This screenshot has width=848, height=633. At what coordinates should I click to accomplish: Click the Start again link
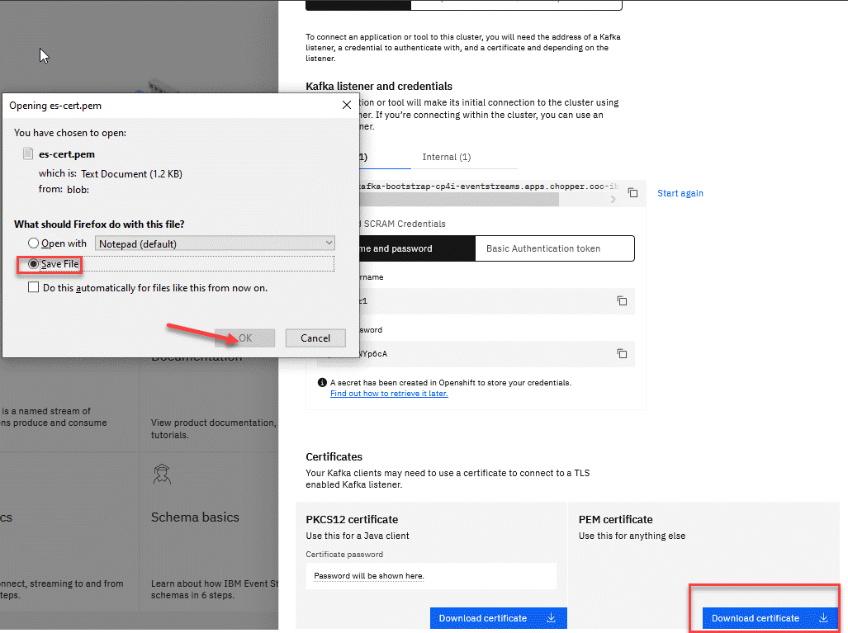680,193
